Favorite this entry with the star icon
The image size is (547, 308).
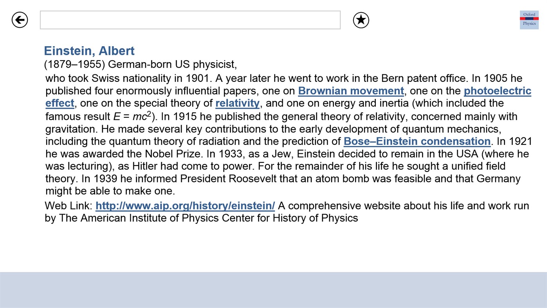[360, 20]
